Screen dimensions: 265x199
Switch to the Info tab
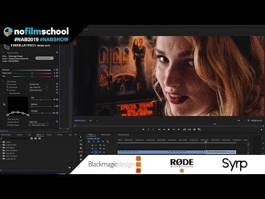coord(29,135)
